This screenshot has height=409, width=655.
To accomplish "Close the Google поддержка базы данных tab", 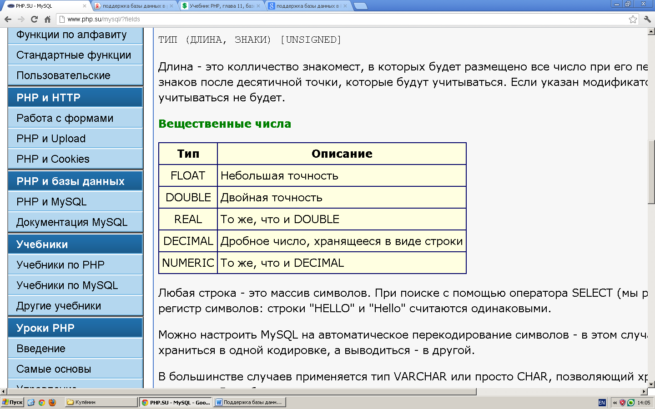I will (x=345, y=6).
